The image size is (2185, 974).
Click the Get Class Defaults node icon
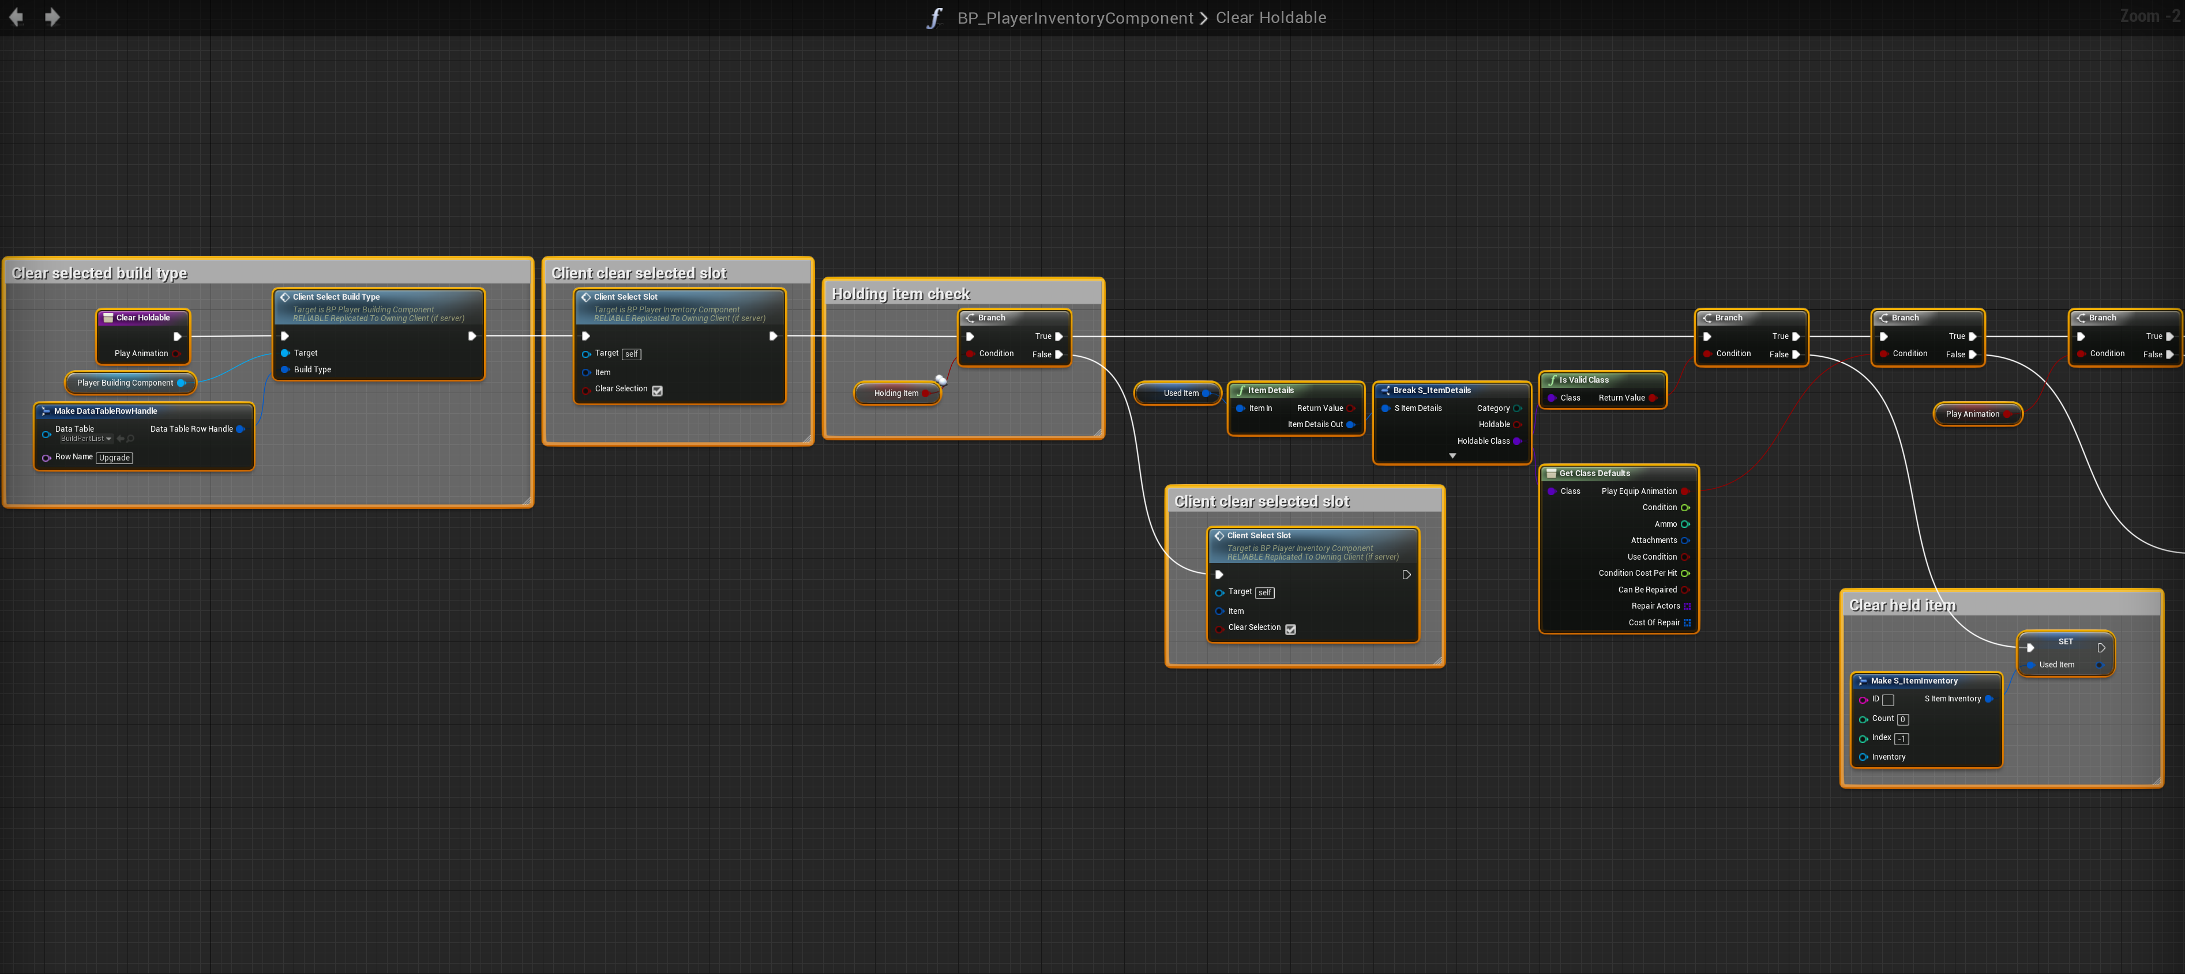point(1550,474)
